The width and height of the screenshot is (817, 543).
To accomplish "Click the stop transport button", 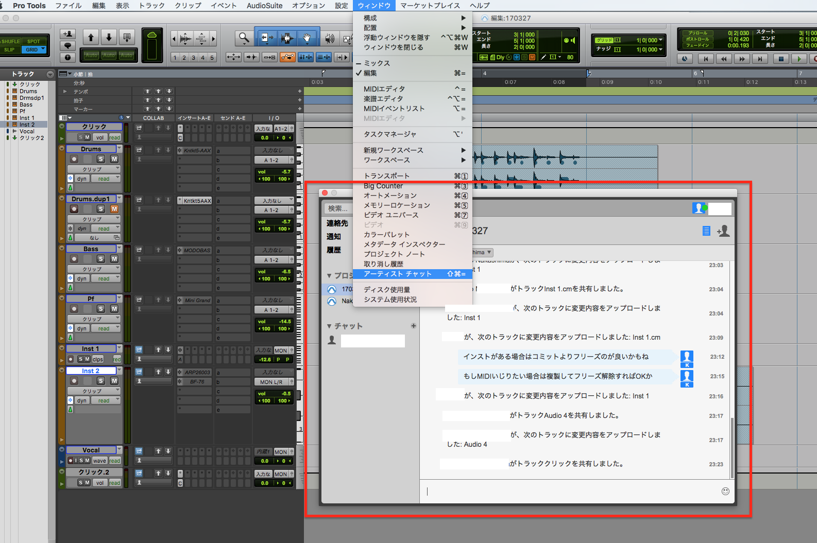I will 781,59.
